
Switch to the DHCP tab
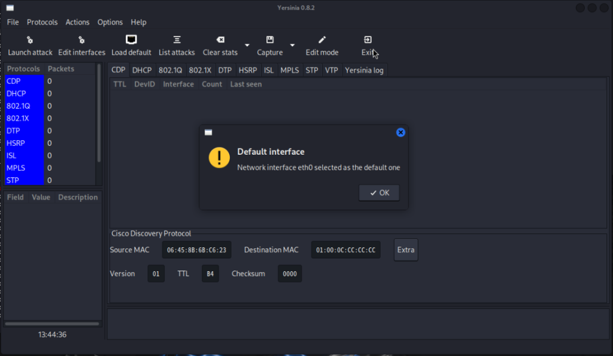point(141,70)
